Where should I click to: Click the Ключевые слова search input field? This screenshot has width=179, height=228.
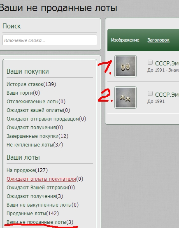49,40
